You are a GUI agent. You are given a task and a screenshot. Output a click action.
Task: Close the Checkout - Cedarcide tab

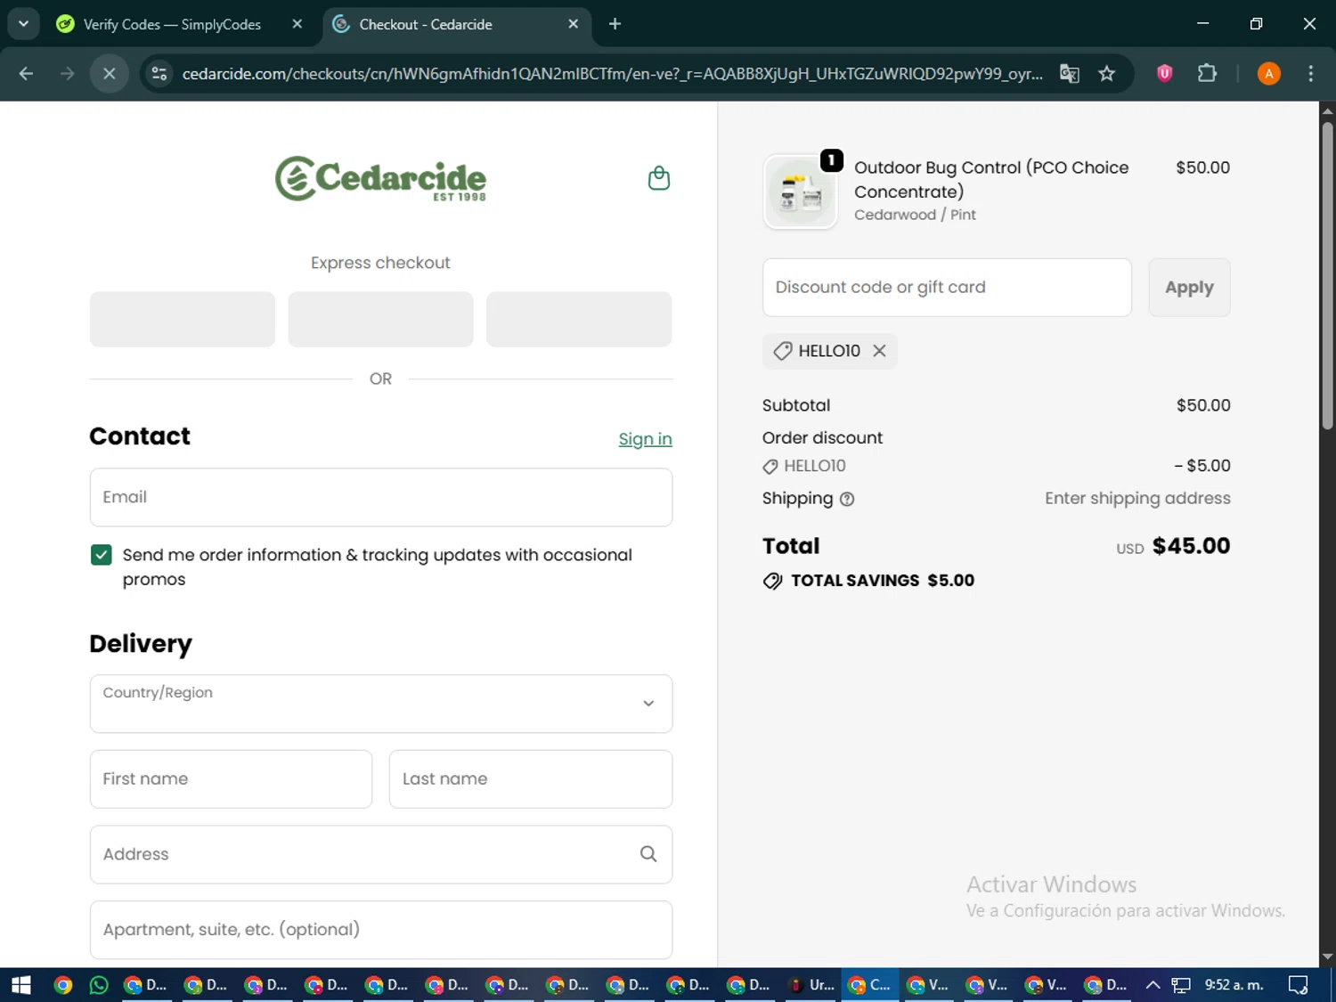coord(574,24)
